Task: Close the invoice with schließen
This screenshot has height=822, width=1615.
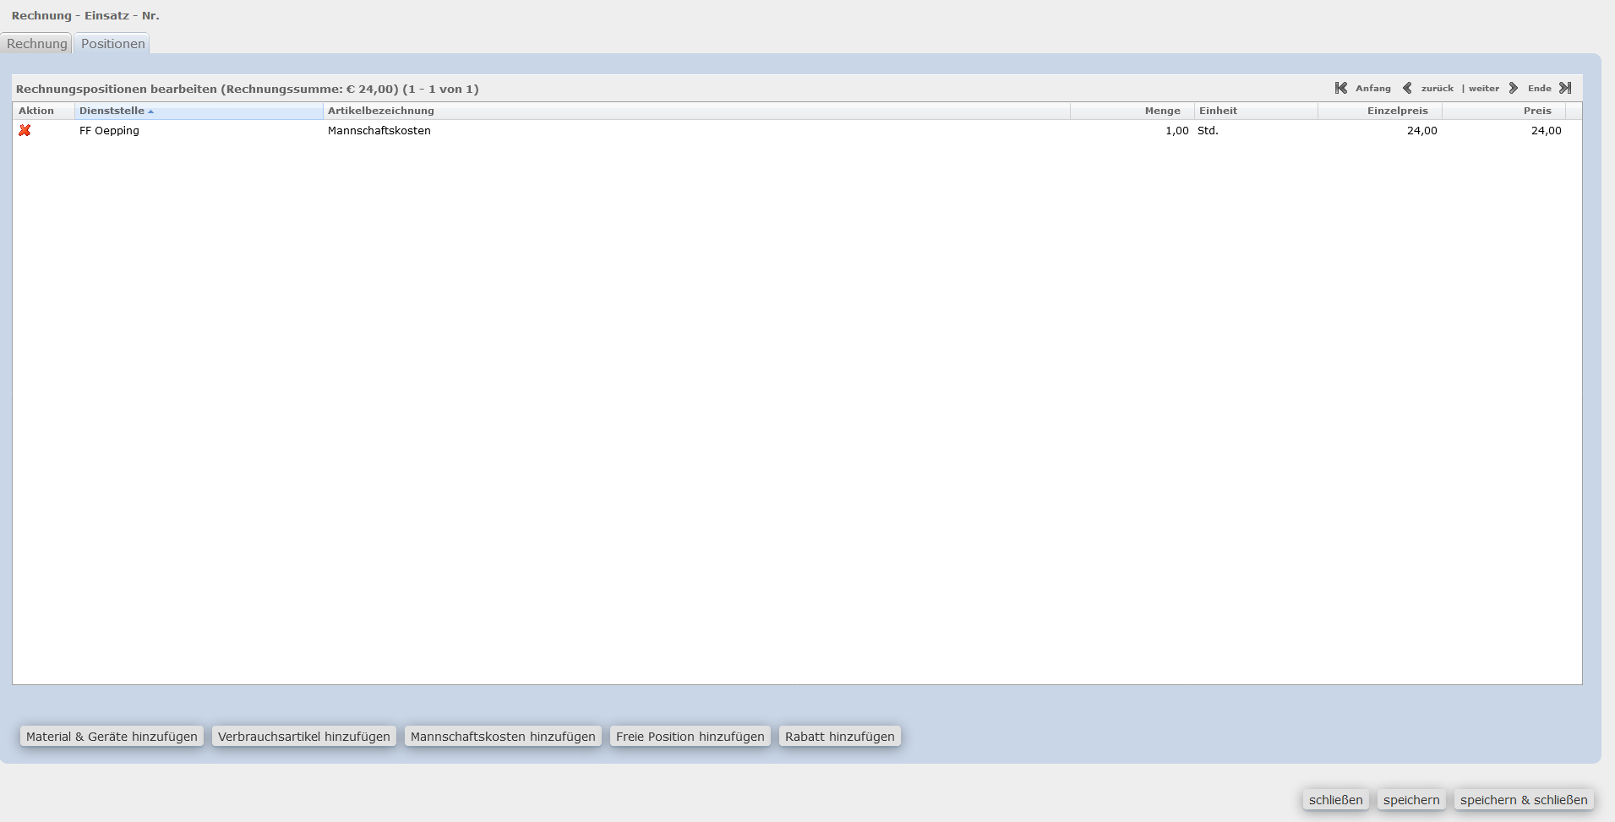Action: (1335, 800)
